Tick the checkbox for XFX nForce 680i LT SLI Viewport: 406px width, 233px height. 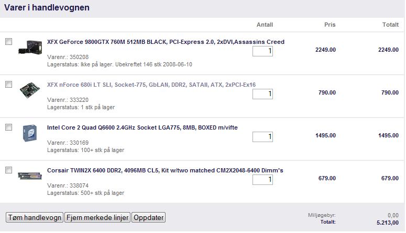[x=8, y=85]
